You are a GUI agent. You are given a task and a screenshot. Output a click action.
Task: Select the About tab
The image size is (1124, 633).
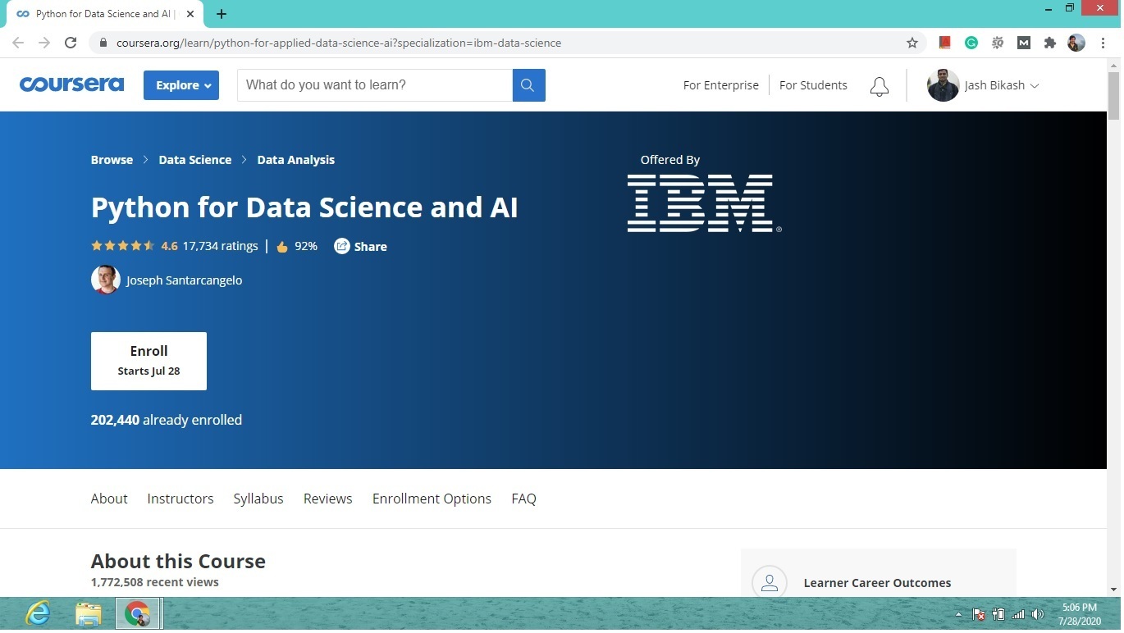pyautogui.click(x=109, y=499)
